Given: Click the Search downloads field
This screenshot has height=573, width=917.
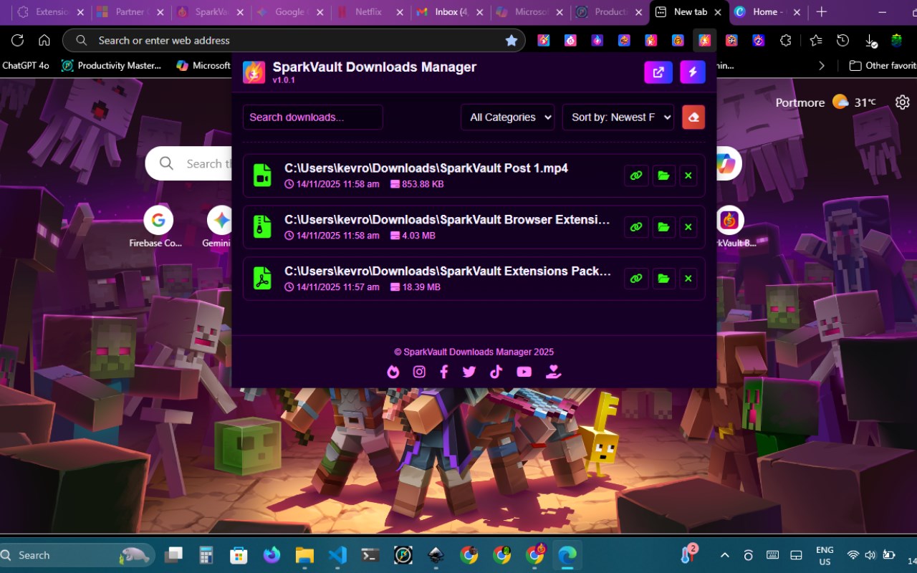Looking at the screenshot, I should click(312, 117).
